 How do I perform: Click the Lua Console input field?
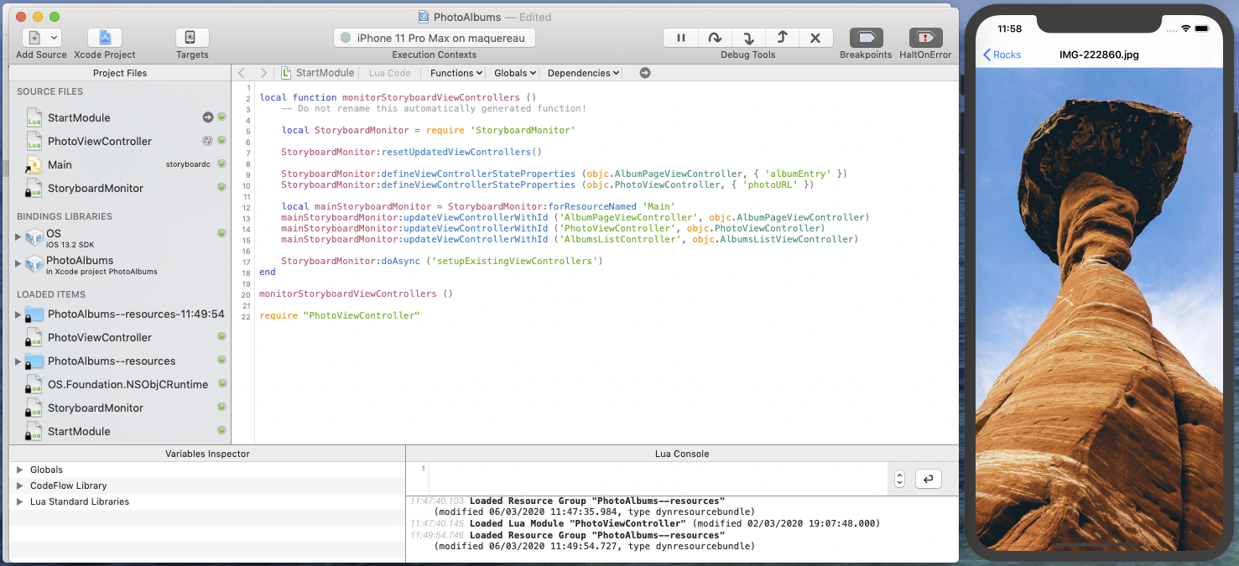point(658,479)
